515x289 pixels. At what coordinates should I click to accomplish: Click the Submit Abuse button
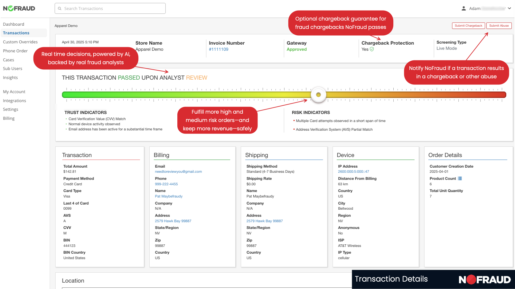click(499, 26)
